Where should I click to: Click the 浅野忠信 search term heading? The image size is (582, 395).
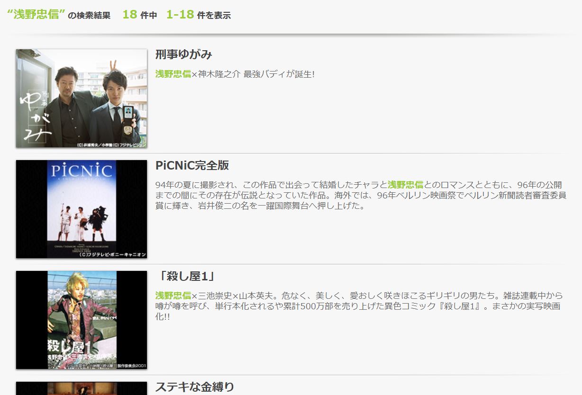tap(36, 14)
